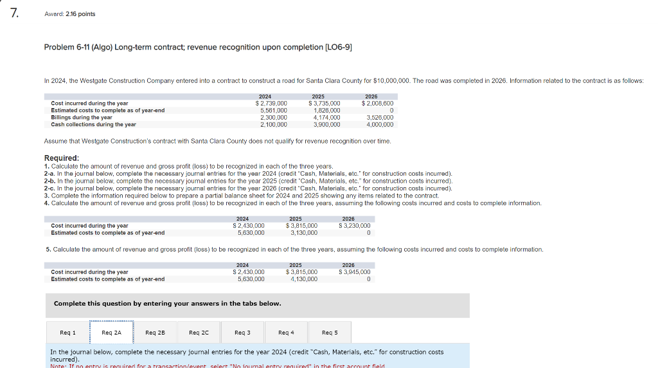Click the 2024 cash collections value 2,100,000
The height and width of the screenshot is (368, 658).
click(274, 125)
